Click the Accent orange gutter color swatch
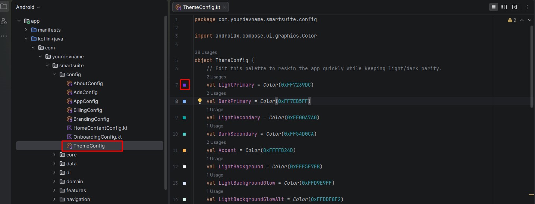Image resolution: width=535 pixels, height=204 pixels. coord(184,150)
